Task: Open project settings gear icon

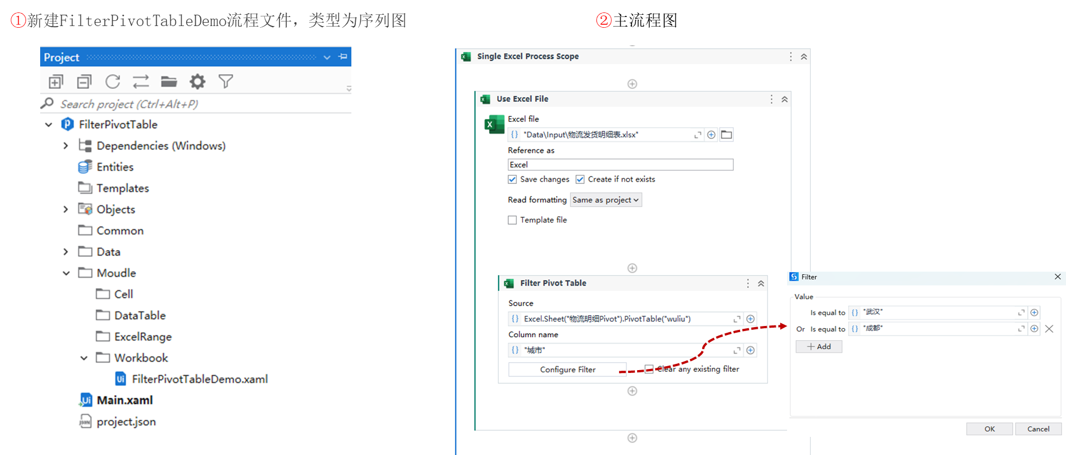Action: [x=197, y=82]
